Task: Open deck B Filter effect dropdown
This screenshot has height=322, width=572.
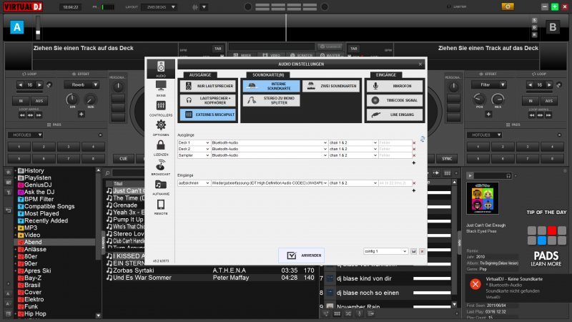Action: coord(489,84)
